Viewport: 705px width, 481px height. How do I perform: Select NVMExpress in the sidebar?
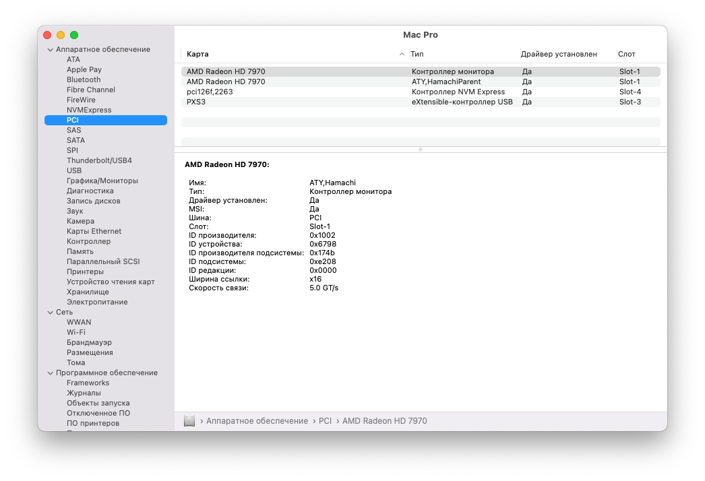pos(89,110)
